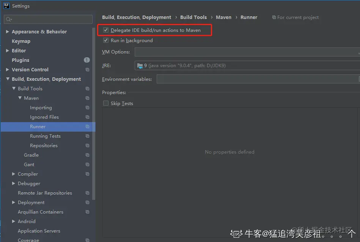Image resolution: width=360 pixels, height=242 pixels.
Task: Click project-level icon beside Gradle
Action: [x=87, y=155]
